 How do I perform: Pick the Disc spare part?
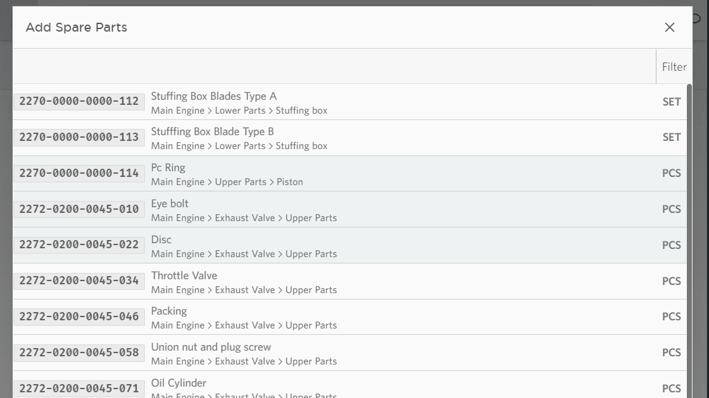[161, 239]
